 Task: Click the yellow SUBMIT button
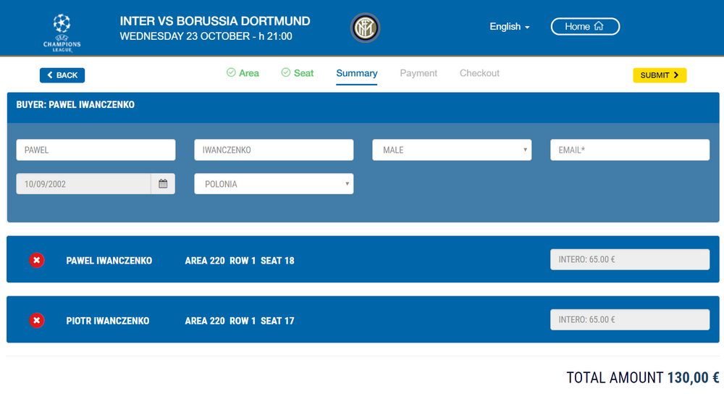pos(660,75)
